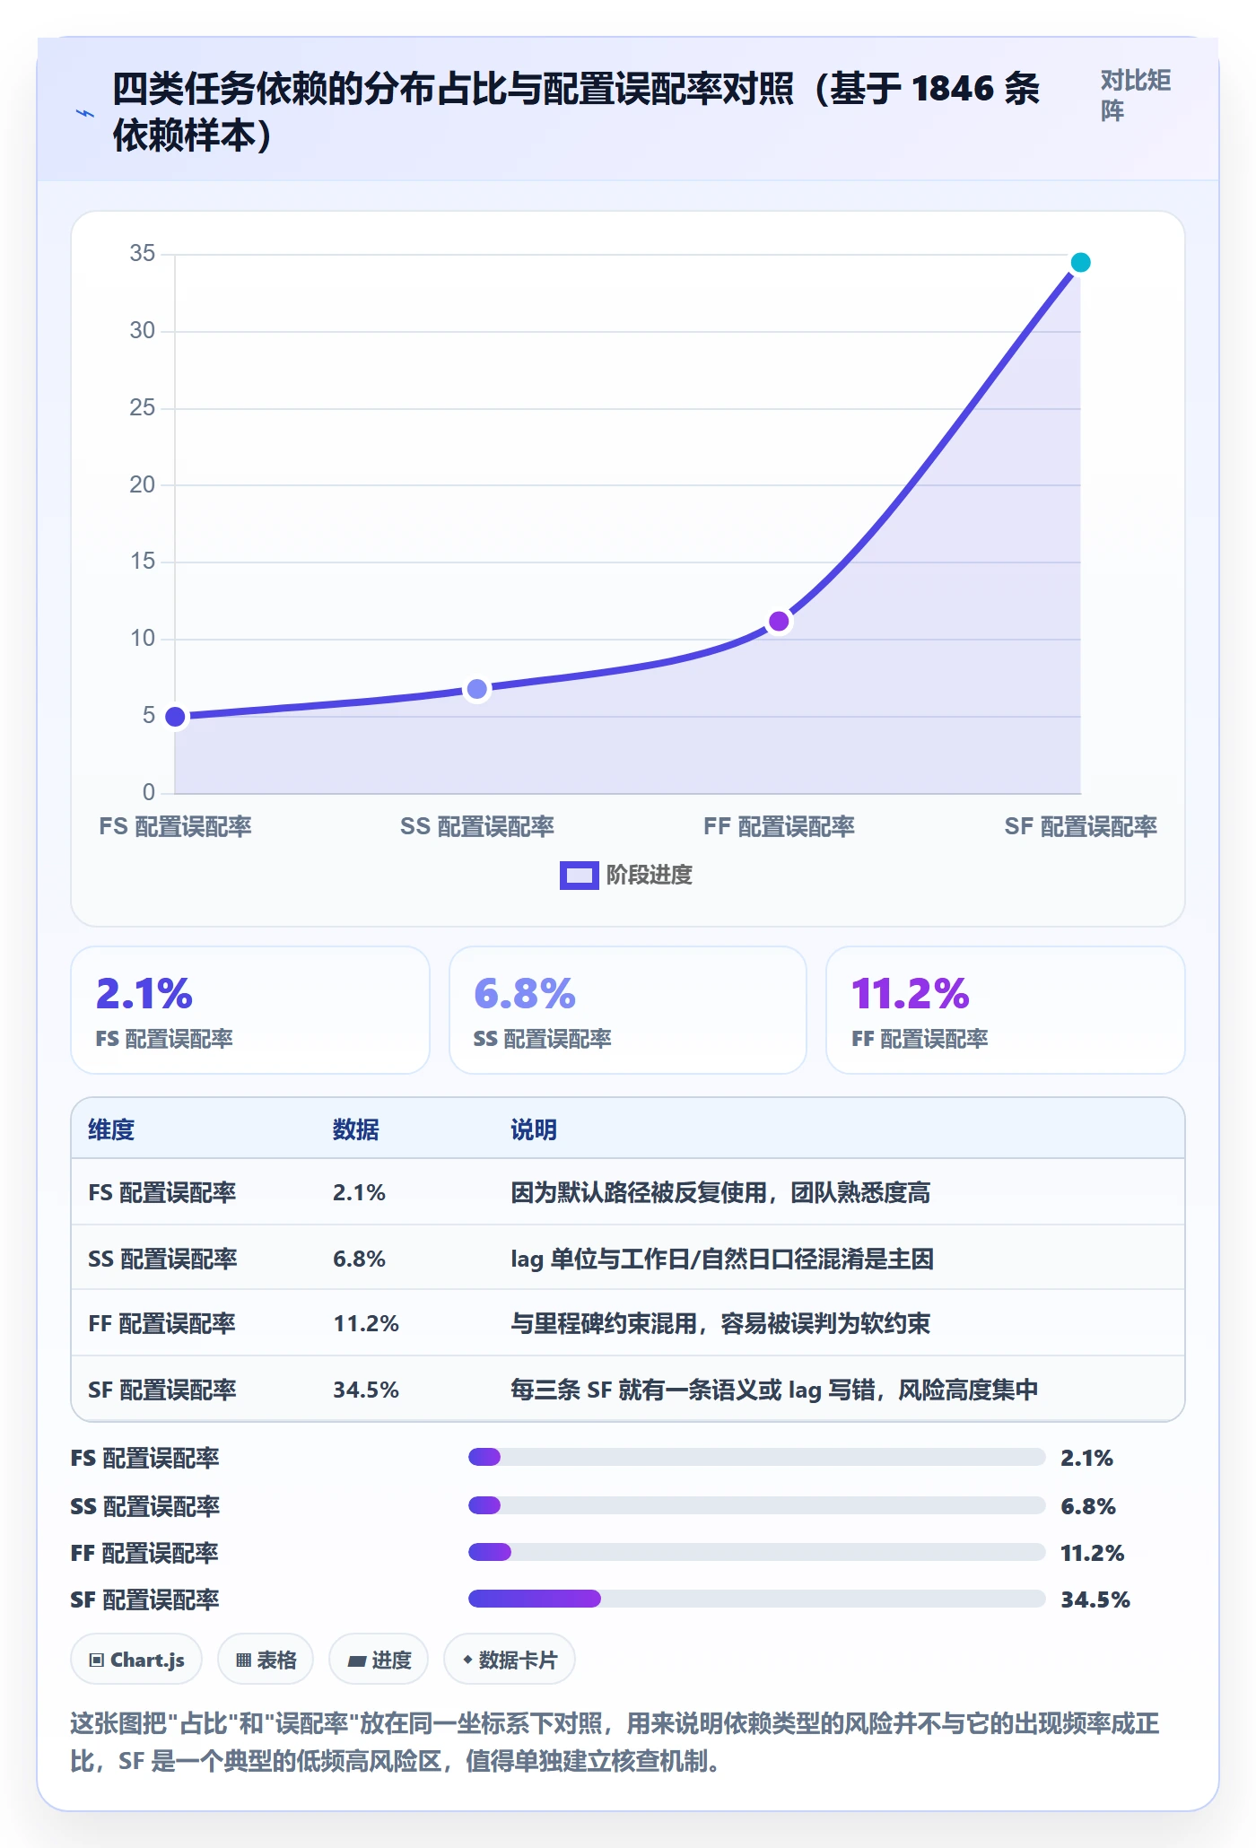Screen dimensions: 1256x1848
Task: Click the 34.5% value beside the progress bar
Action: (x=1095, y=1600)
